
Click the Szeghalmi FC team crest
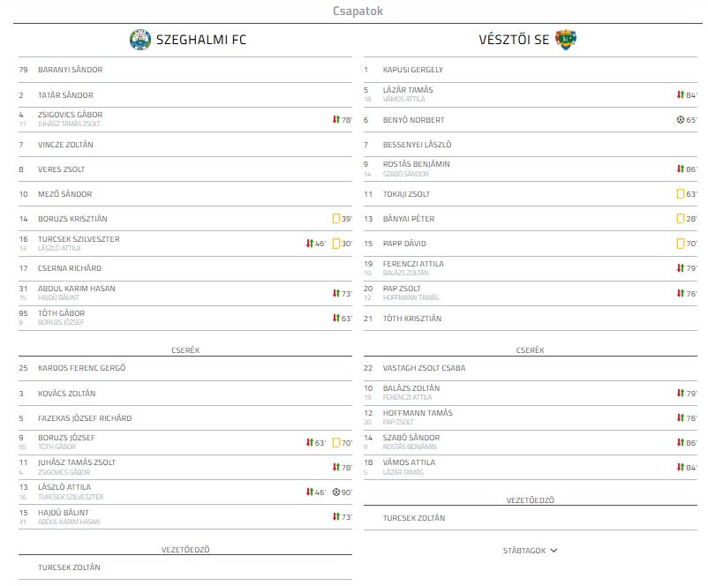click(140, 40)
